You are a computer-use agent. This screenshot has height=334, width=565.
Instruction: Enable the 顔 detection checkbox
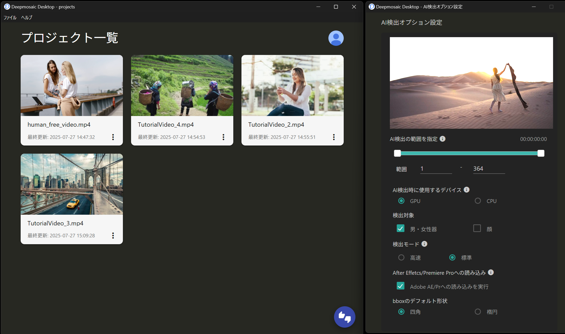[x=477, y=228]
